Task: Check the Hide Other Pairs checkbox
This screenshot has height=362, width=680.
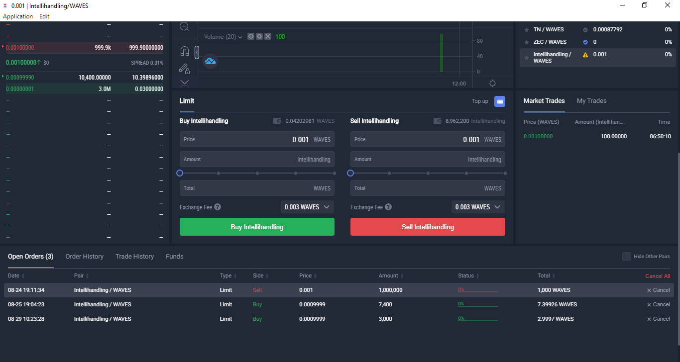Action: [627, 257]
